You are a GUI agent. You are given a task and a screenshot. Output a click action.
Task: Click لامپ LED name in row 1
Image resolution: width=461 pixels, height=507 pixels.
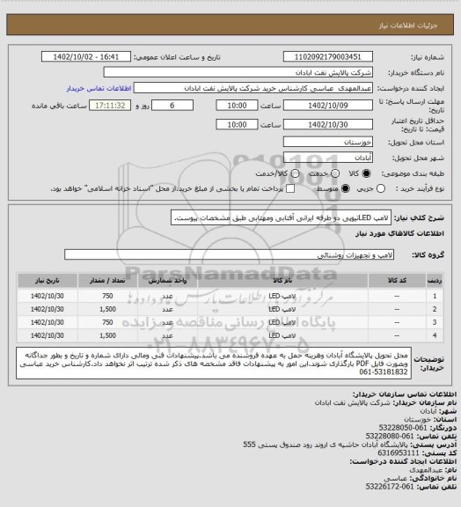coord(282,296)
